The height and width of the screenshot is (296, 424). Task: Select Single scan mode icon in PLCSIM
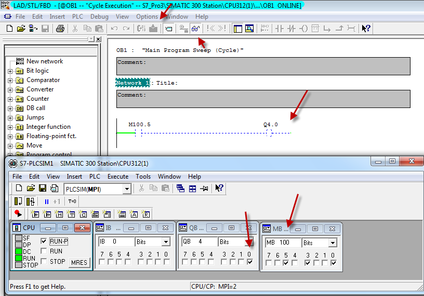point(18,201)
